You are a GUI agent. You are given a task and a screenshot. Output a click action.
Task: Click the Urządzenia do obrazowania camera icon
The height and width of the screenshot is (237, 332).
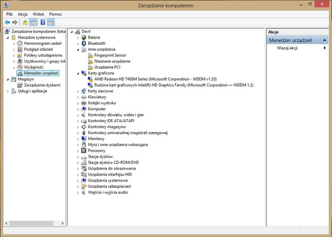coord(84,169)
